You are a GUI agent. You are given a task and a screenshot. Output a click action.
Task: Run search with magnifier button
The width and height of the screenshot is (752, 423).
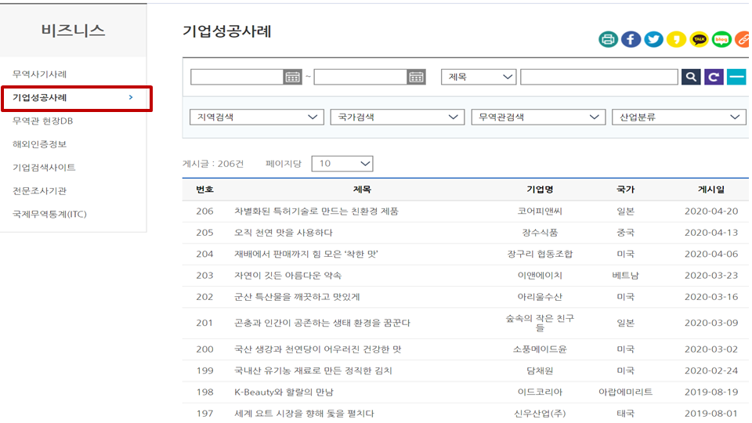[x=691, y=77]
